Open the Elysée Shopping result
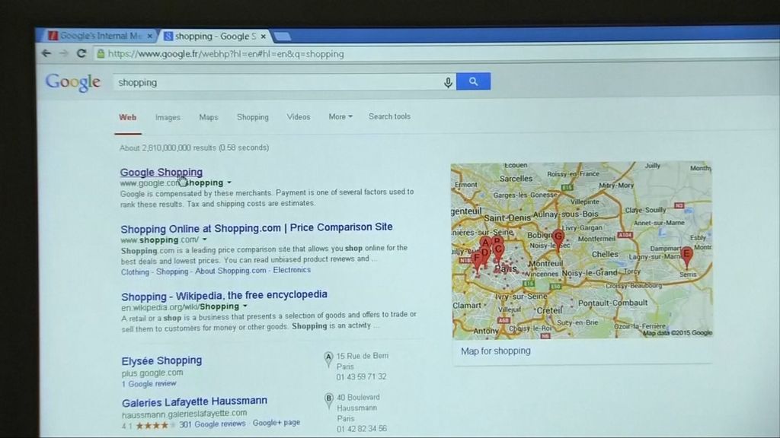 click(x=161, y=360)
